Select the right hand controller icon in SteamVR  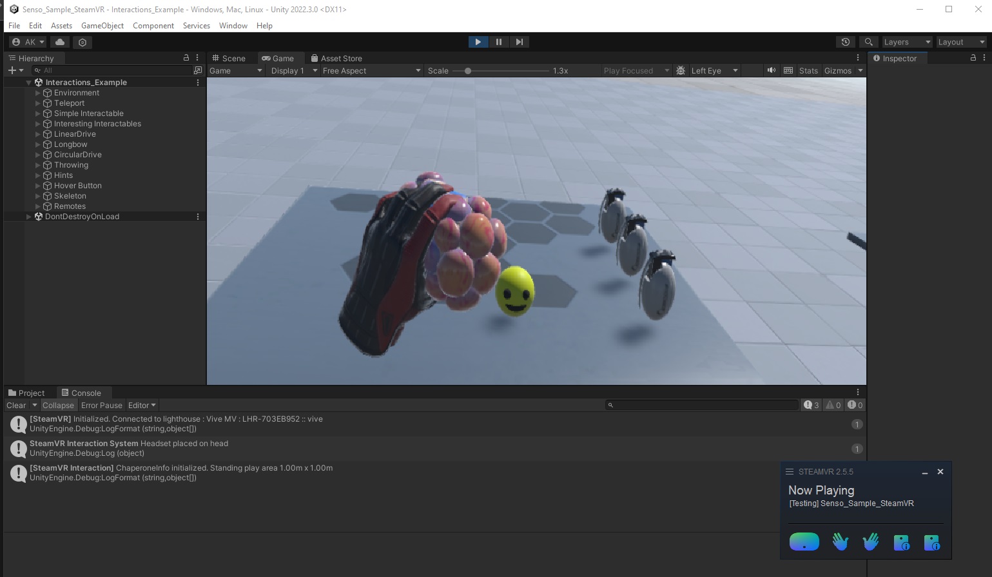click(x=871, y=542)
